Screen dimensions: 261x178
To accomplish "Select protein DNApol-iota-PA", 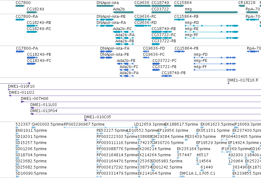I will [106, 51].
